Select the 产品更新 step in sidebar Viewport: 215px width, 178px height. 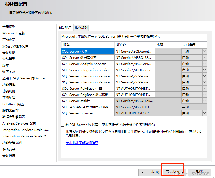(9, 40)
